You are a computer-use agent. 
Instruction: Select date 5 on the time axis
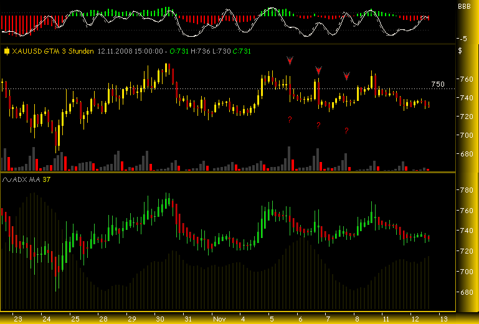coord(272,319)
